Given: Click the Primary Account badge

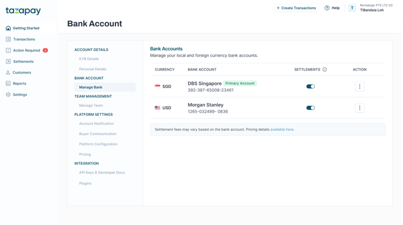Looking at the screenshot, I should [240, 84].
